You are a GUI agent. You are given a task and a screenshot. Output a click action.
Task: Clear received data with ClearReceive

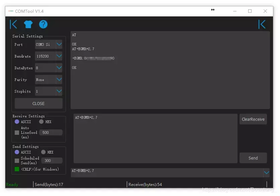[253, 119]
